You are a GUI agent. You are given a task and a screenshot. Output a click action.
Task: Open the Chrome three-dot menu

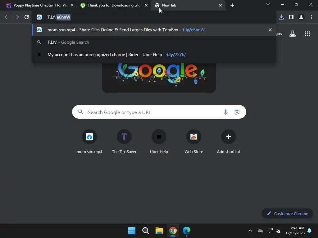311,17
